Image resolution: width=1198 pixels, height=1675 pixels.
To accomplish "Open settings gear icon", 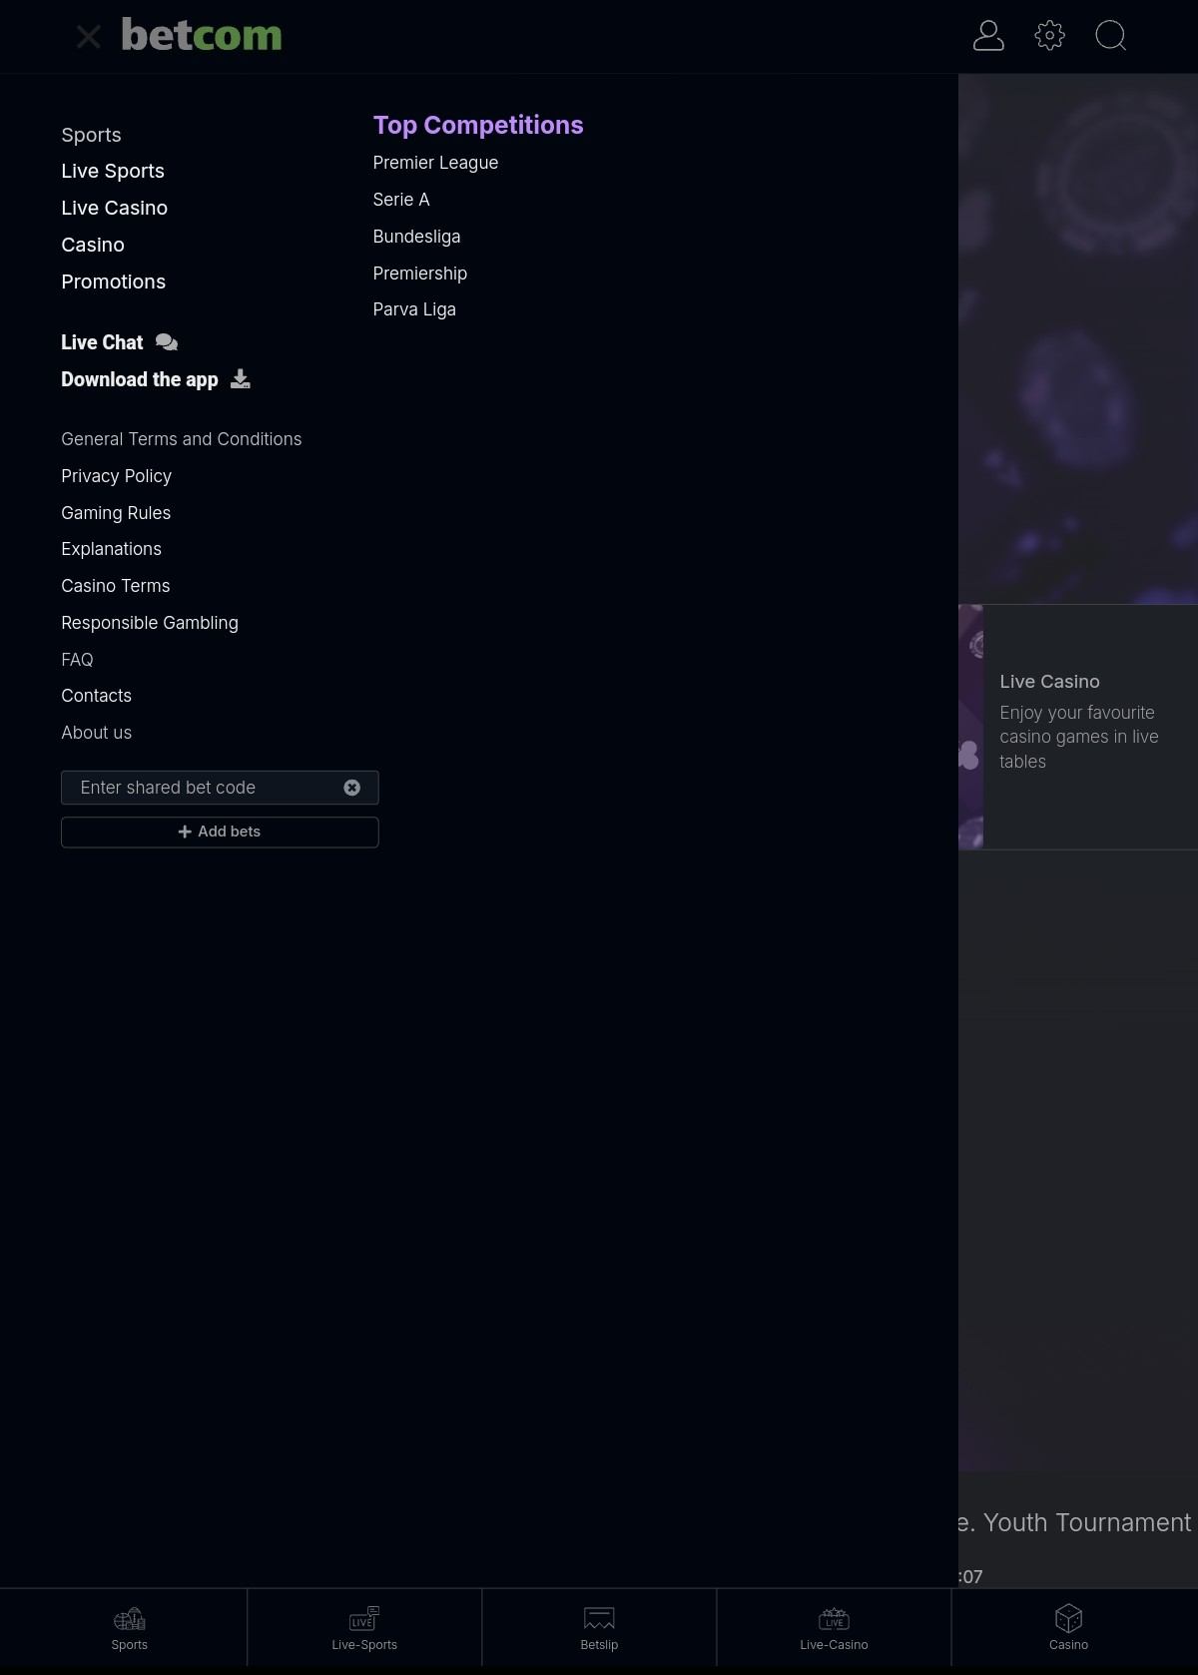I will click(x=1049, y=36).
